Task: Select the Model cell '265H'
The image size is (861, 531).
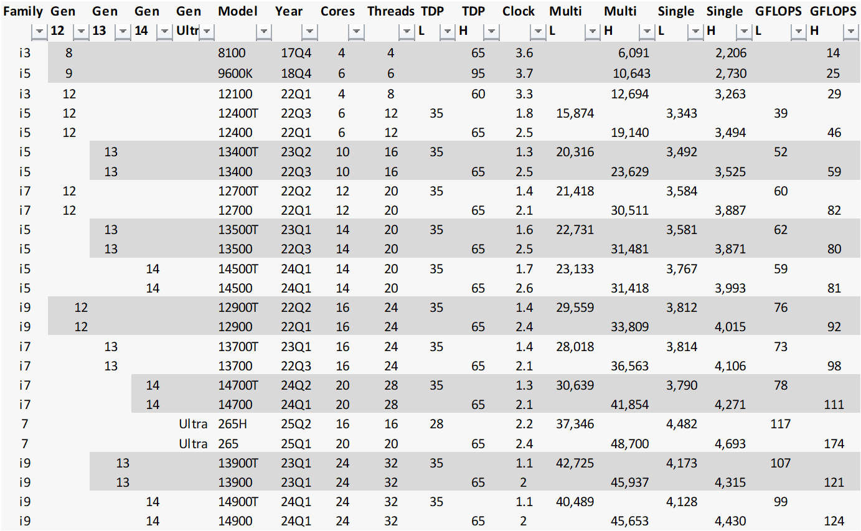Action: [x=232, y=425]
